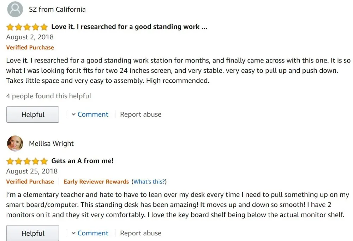Click the five-star rating on Mellisa's review

[x=27, y=161]
